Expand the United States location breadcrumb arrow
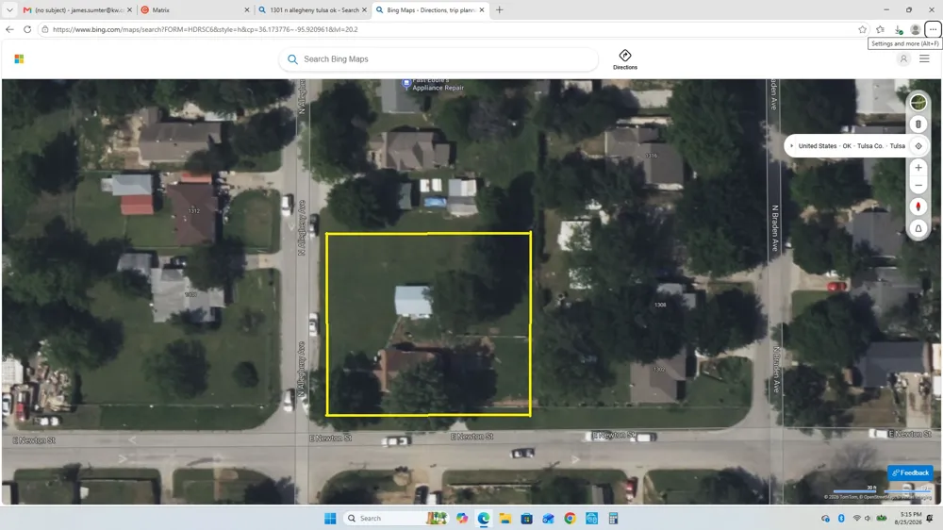Image resolution: width=943 pixels, height=530 pixels. pos(791,146)
